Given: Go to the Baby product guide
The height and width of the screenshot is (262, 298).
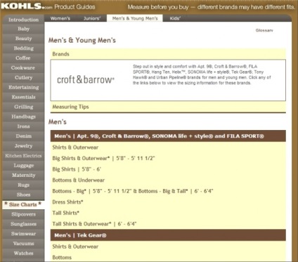Looking at the screenshot, I should click(x=23, y=29).
